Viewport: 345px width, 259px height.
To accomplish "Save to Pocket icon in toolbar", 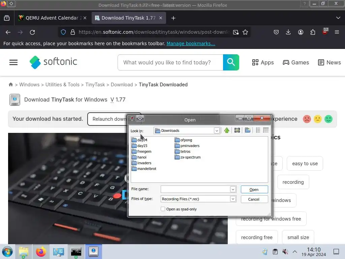I will 276,32.
